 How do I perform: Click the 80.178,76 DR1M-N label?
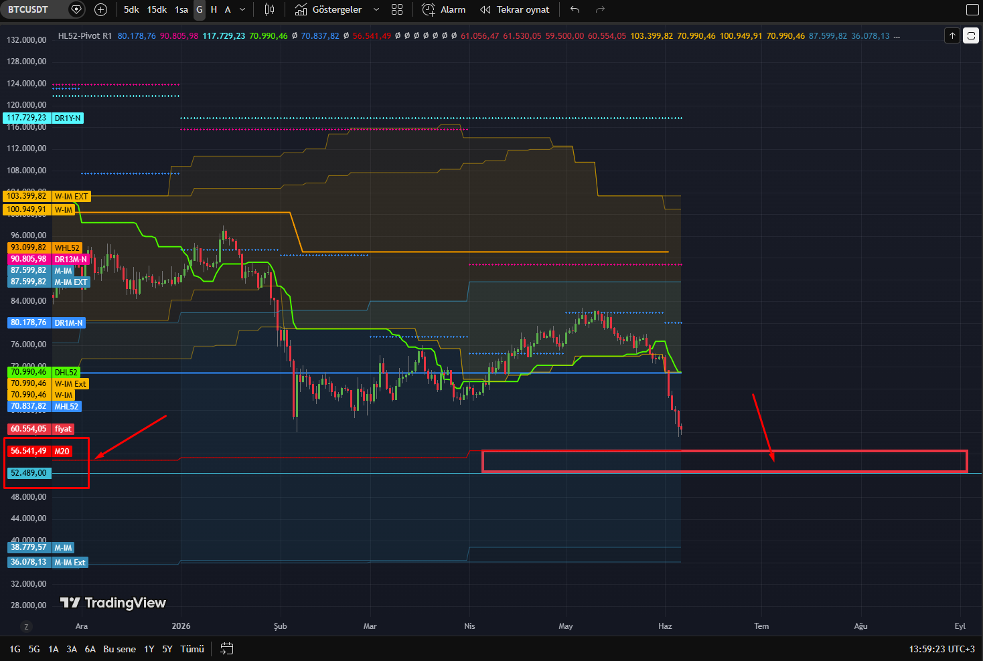47,322
